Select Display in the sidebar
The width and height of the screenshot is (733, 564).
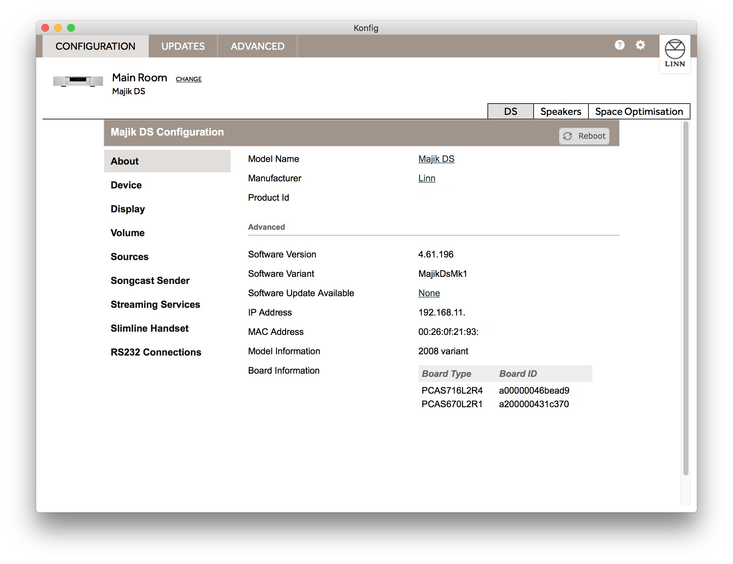128,209
